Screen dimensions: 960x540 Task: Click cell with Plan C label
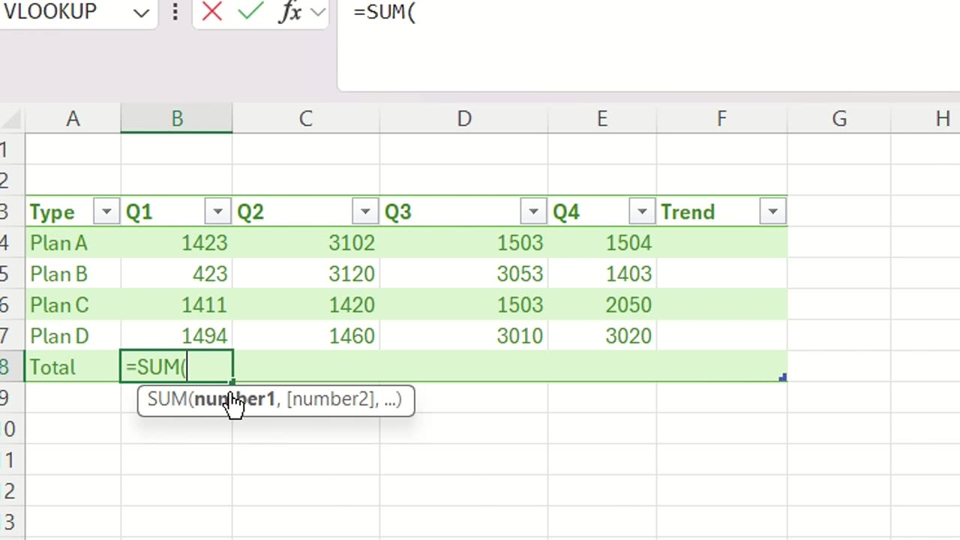[73, 304]
